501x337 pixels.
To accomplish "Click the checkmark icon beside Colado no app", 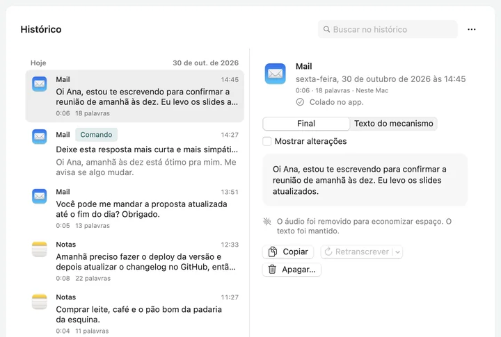I will 300,102.
